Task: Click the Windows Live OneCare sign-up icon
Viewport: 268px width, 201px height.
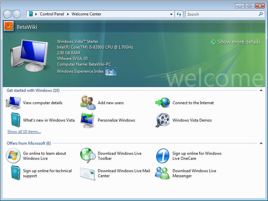Action: click(163, 156)
